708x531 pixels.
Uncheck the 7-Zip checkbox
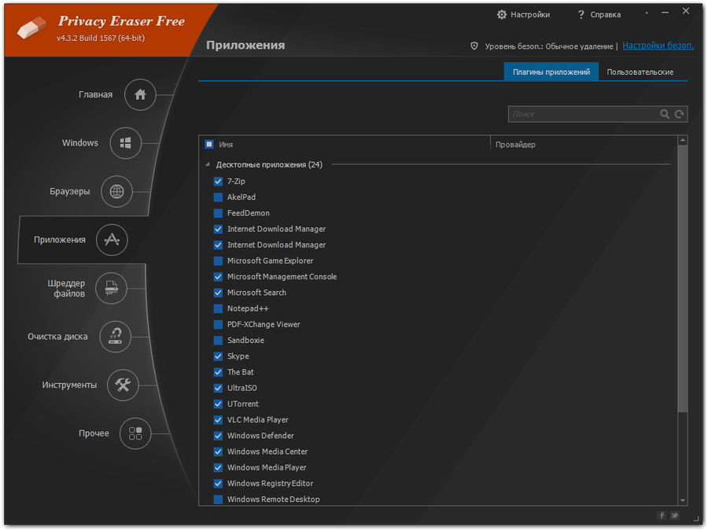218,182
